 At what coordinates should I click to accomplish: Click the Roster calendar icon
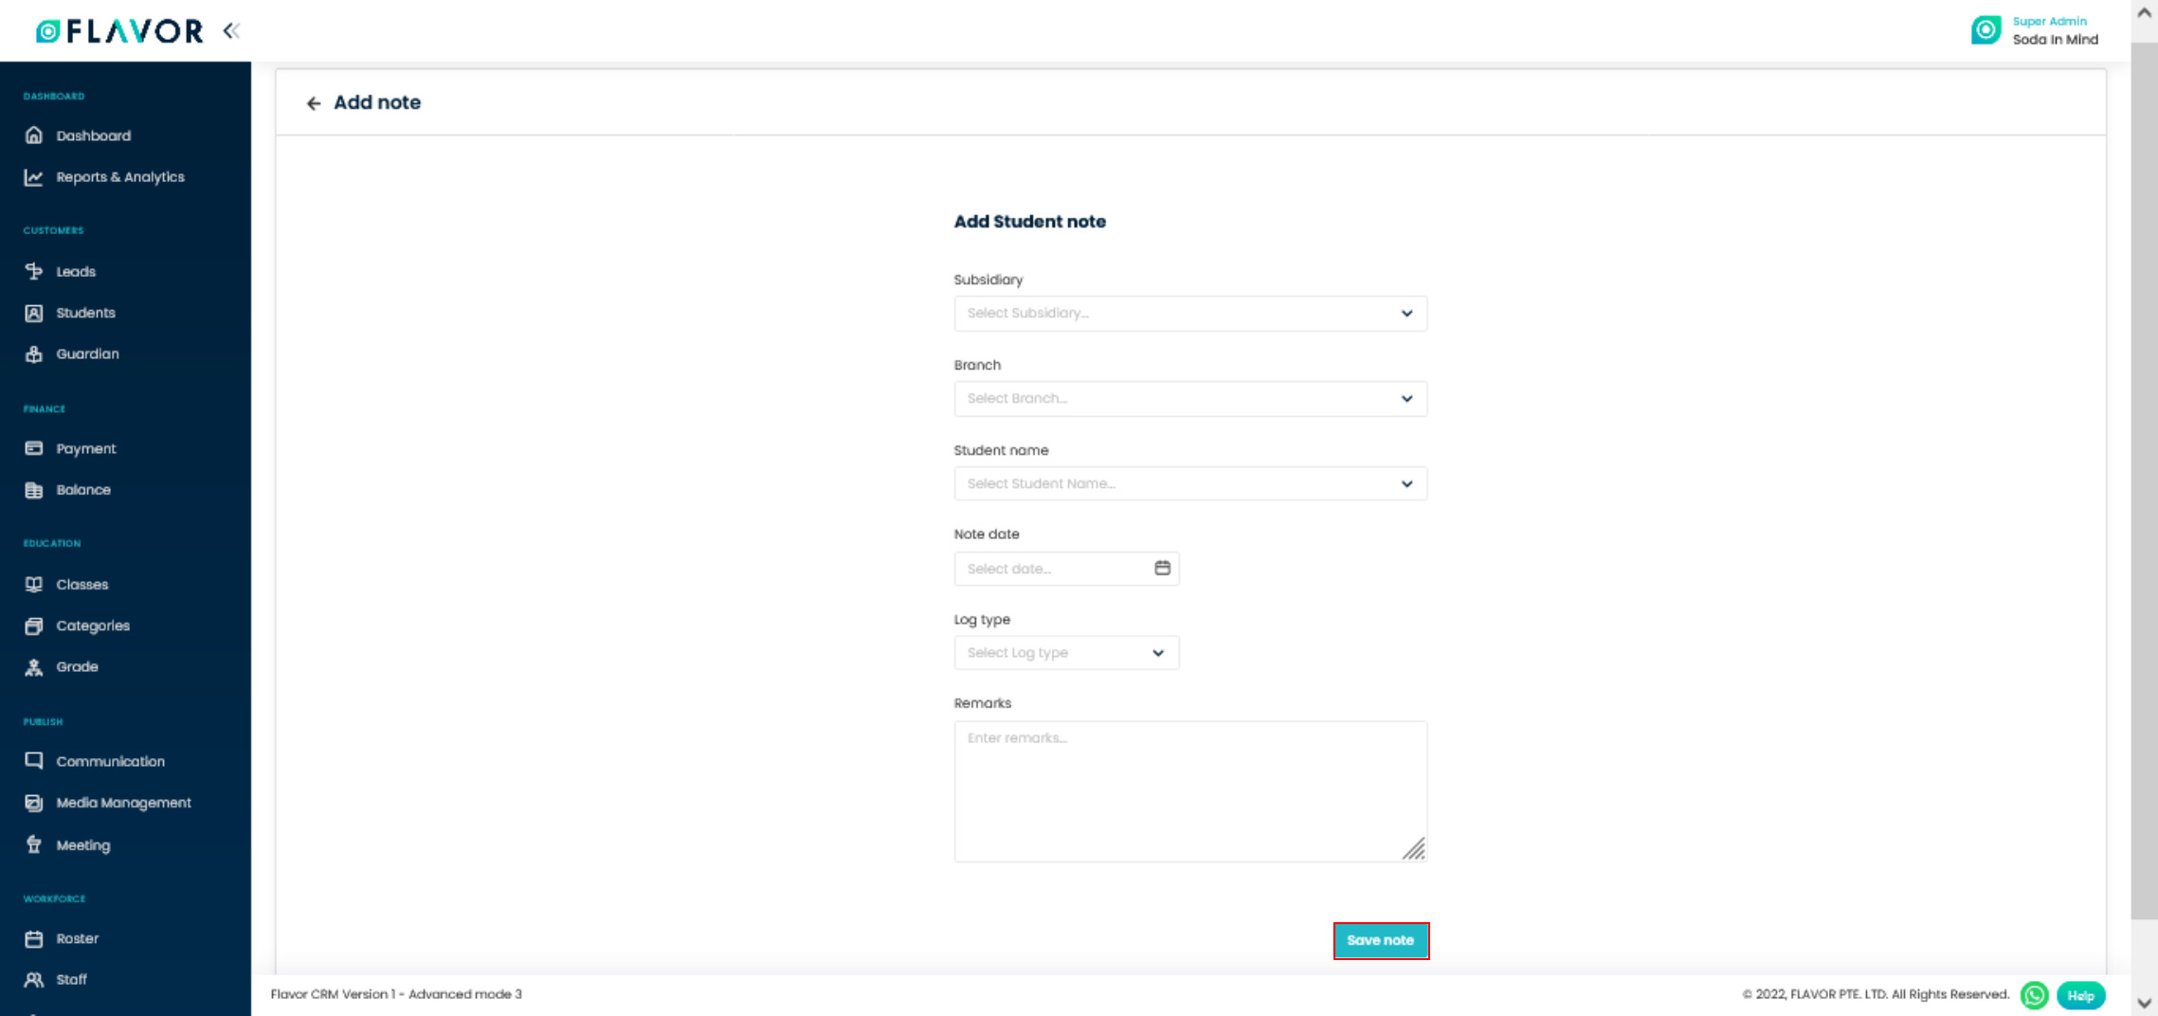(x=34, y=938)
